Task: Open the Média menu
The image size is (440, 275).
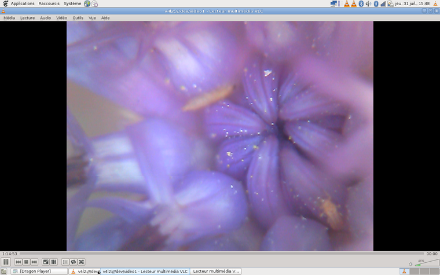Action: pyautogui.click(x=9, y=18)
